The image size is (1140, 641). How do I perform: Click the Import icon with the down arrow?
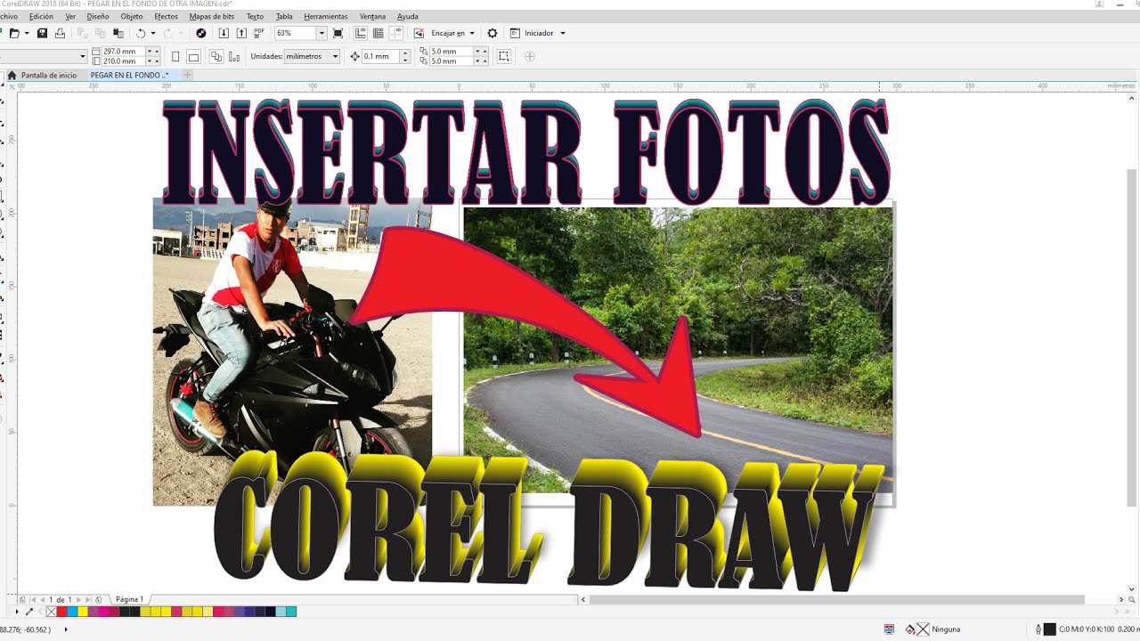point(224,33)
